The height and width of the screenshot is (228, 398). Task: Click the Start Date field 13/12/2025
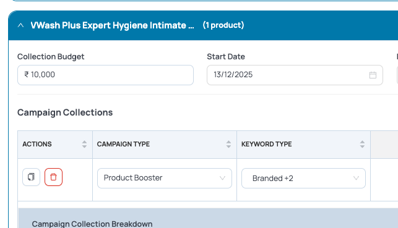295,75
